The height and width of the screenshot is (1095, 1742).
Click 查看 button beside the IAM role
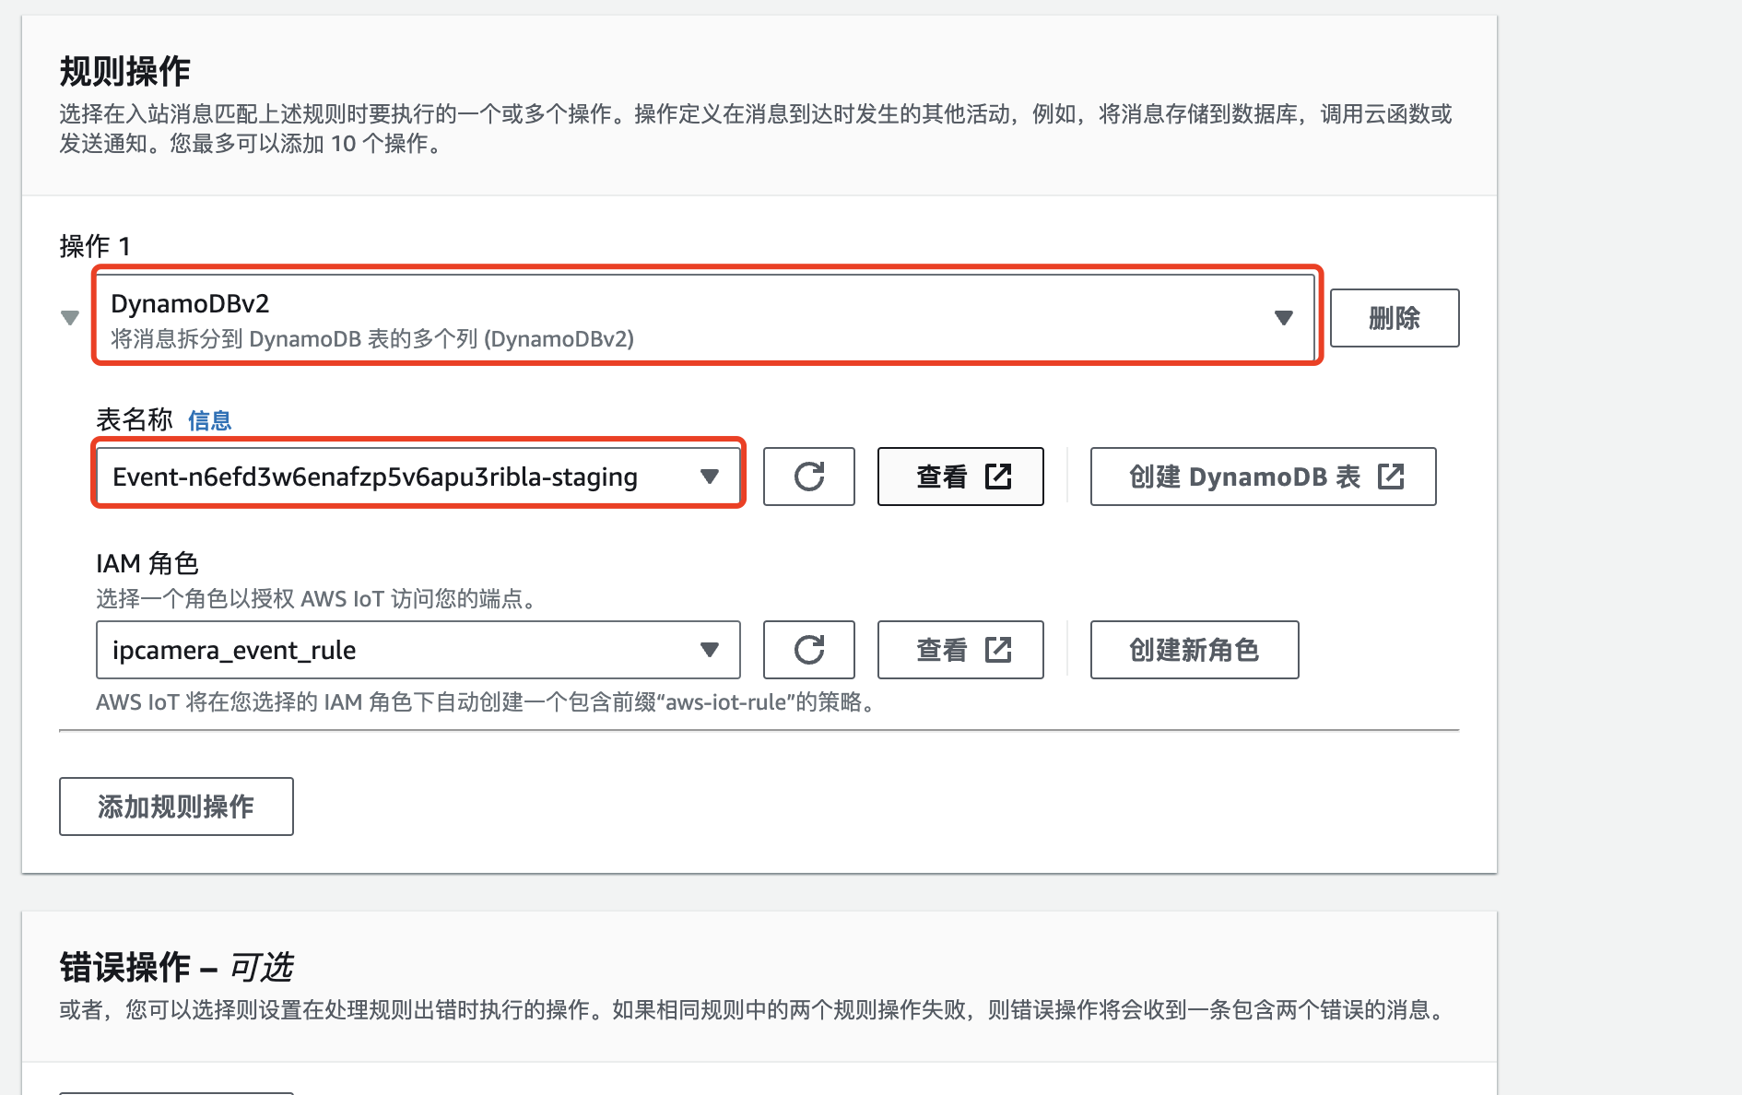960,650
